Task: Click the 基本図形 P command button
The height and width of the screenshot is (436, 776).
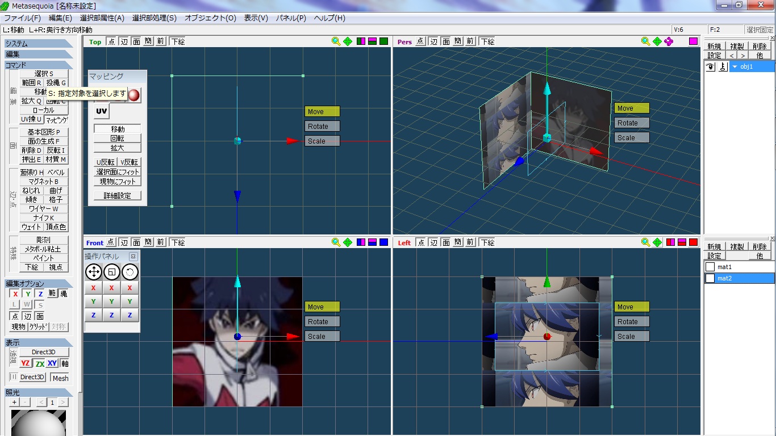Action: click(44, 132)
